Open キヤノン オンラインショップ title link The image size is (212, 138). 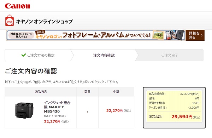click(45, 21)
